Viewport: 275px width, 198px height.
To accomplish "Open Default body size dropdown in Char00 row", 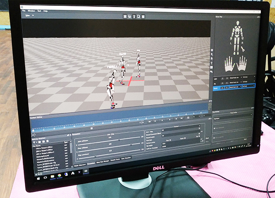I will click(235, 87).
